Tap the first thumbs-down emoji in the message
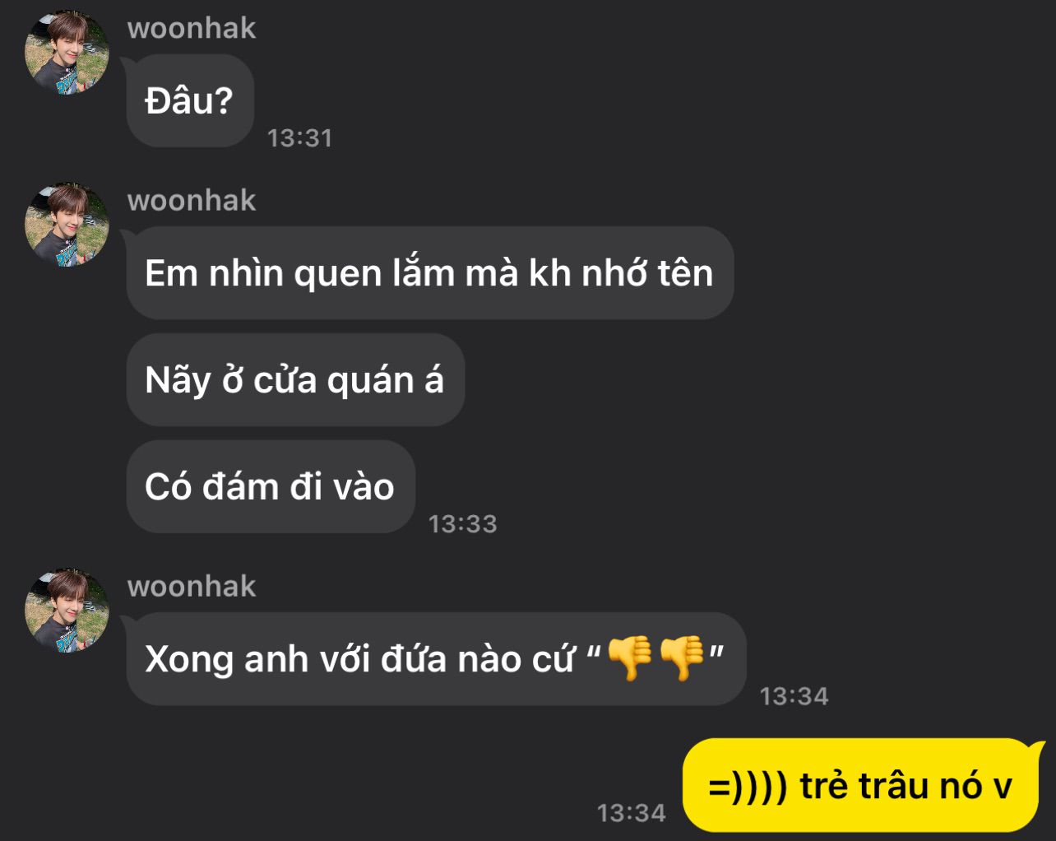The width and height of the screenshot is (1056, 841). (630, 657)
